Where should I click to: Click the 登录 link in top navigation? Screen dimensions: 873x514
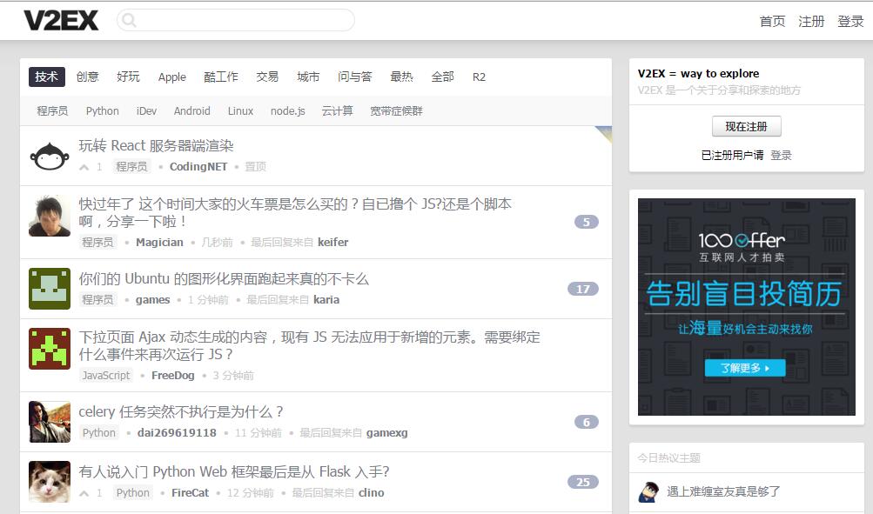click(850, 22)
